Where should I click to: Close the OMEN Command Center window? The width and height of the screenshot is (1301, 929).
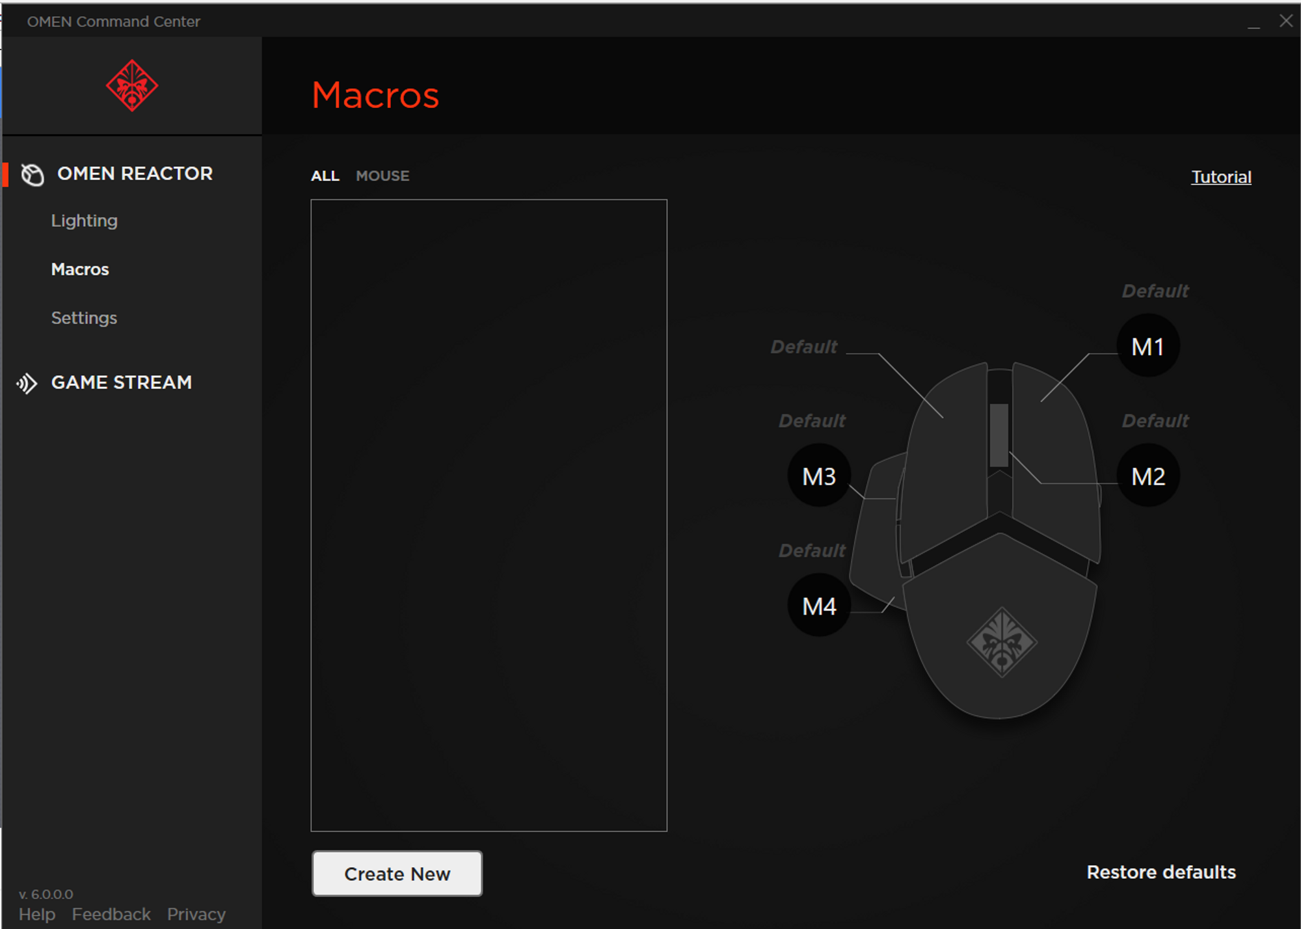click(1286, 21)
